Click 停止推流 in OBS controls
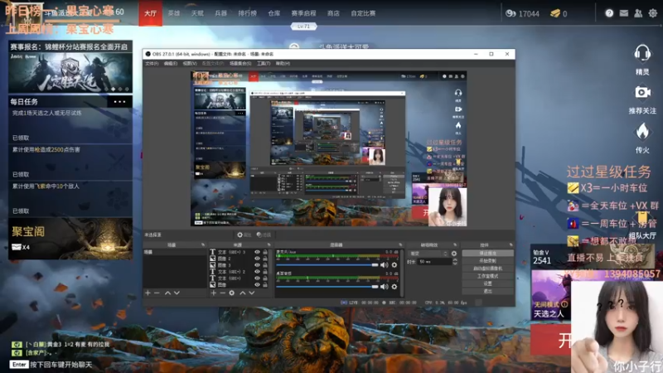Image resolution: width=663 pixels, height=373 pixels. pyautogui.click(x=487, y=254)
